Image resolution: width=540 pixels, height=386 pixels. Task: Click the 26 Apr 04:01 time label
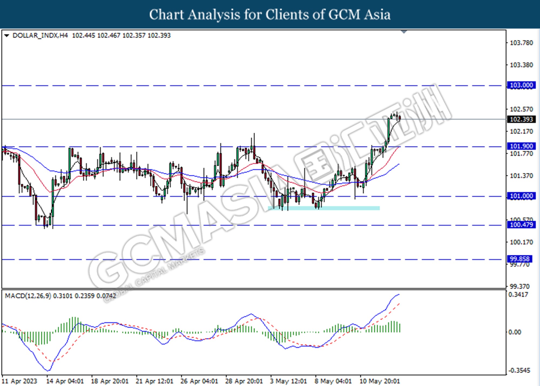pos(199,381)
